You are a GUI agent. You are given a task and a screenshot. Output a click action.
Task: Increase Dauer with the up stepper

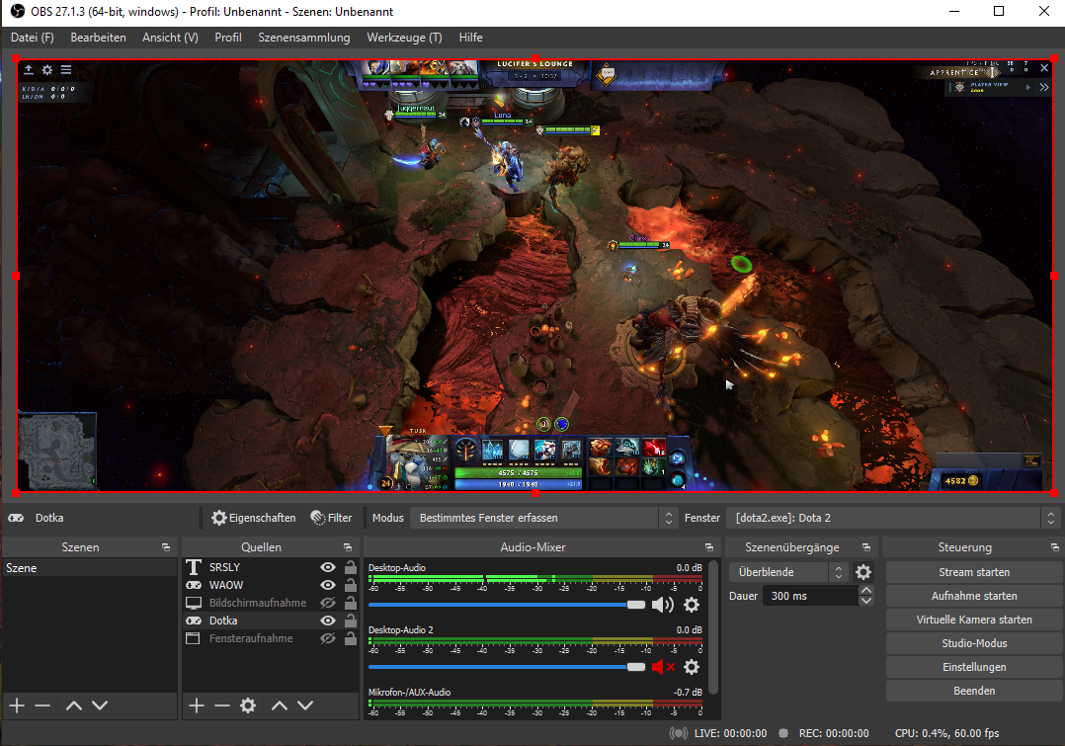(866, 591)
